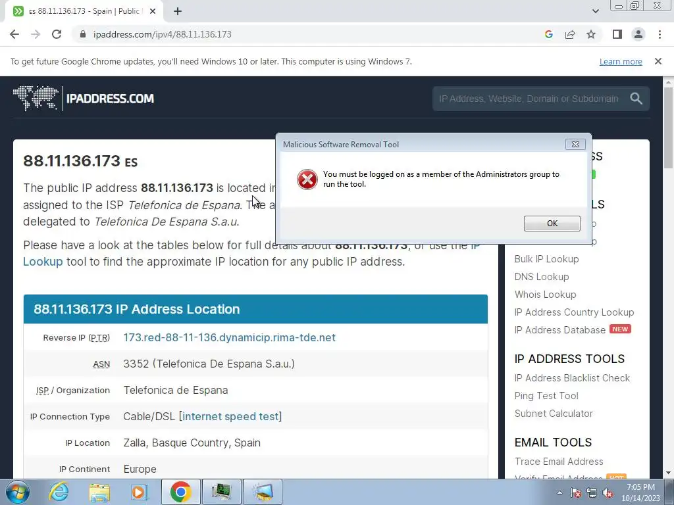Select the 88.11.136.173 - Spain tab

tap(84, 11)
